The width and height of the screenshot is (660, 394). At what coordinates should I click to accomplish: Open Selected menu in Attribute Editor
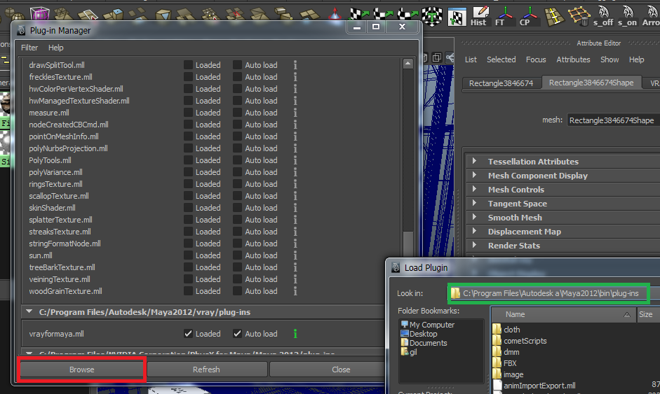tap(501, 59)
